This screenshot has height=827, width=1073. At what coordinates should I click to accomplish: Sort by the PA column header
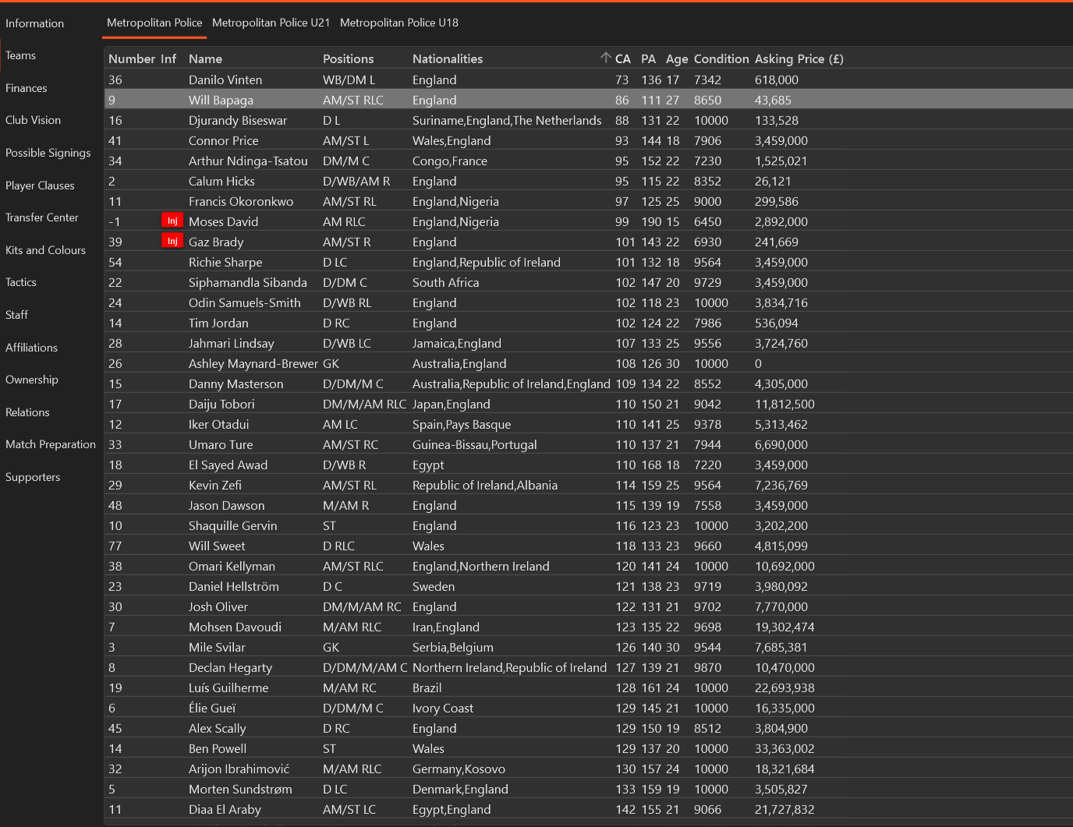click(648, 58)
